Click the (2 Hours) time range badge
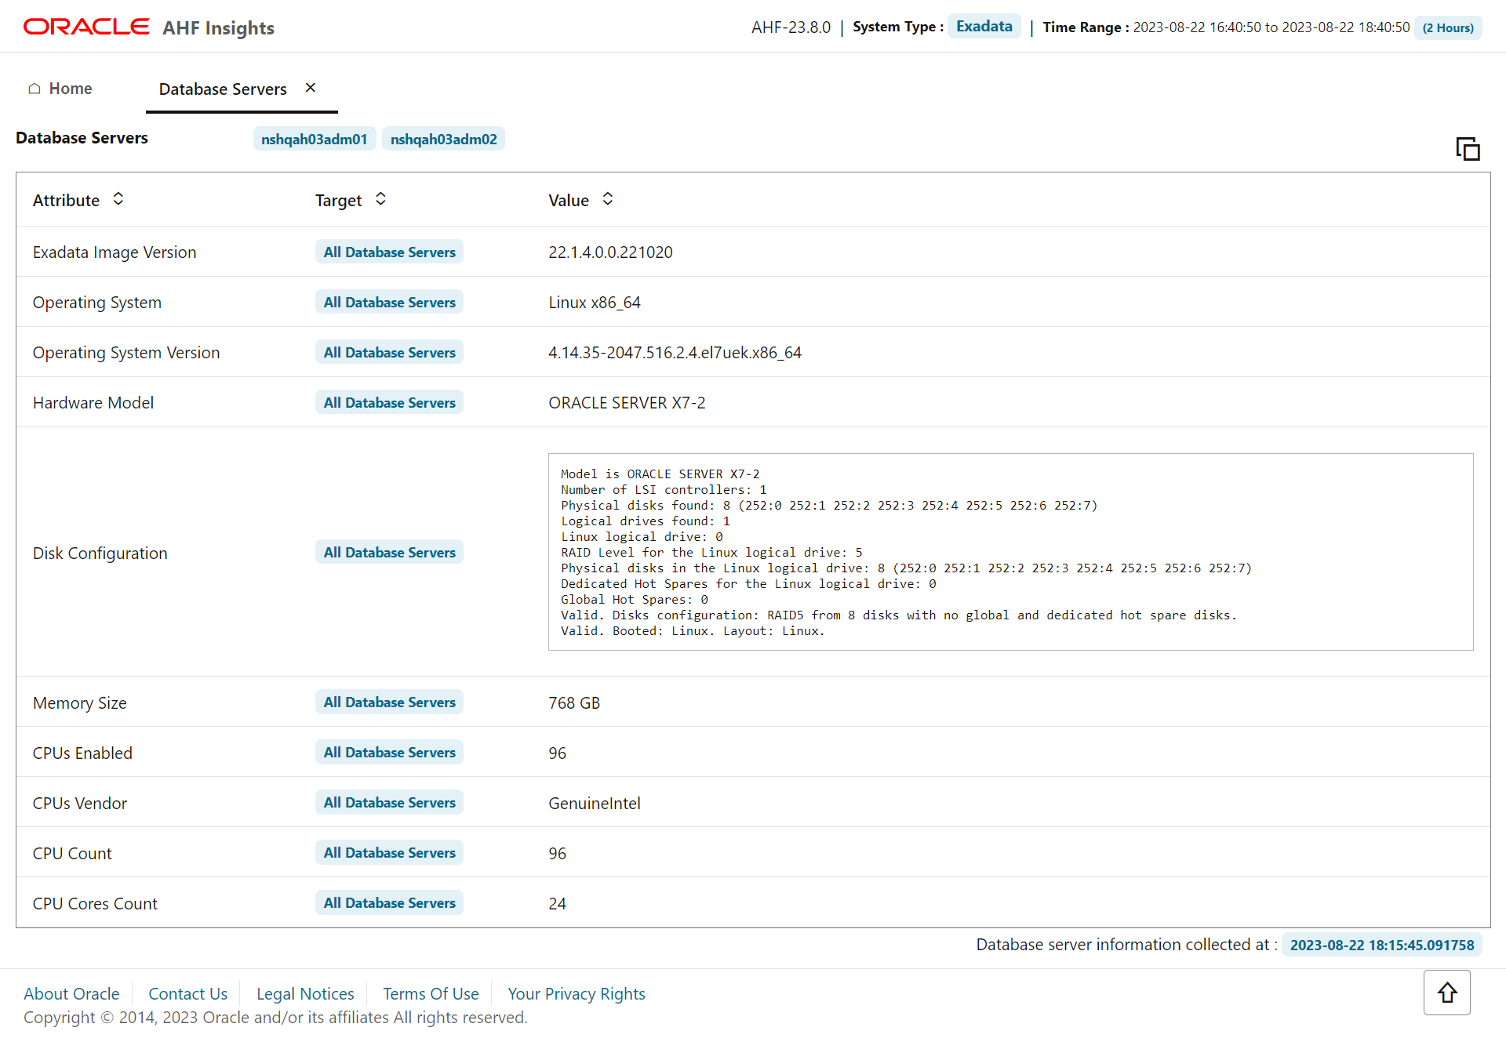Image resolution: width=1506 pixels, height=1038 pixels. pos(1448,27)
